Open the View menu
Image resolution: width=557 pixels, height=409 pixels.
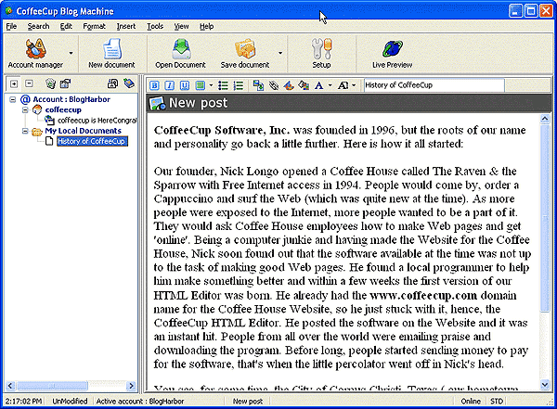182,26
